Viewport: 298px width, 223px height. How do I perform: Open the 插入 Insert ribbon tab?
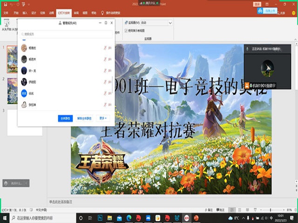[25, 13]
